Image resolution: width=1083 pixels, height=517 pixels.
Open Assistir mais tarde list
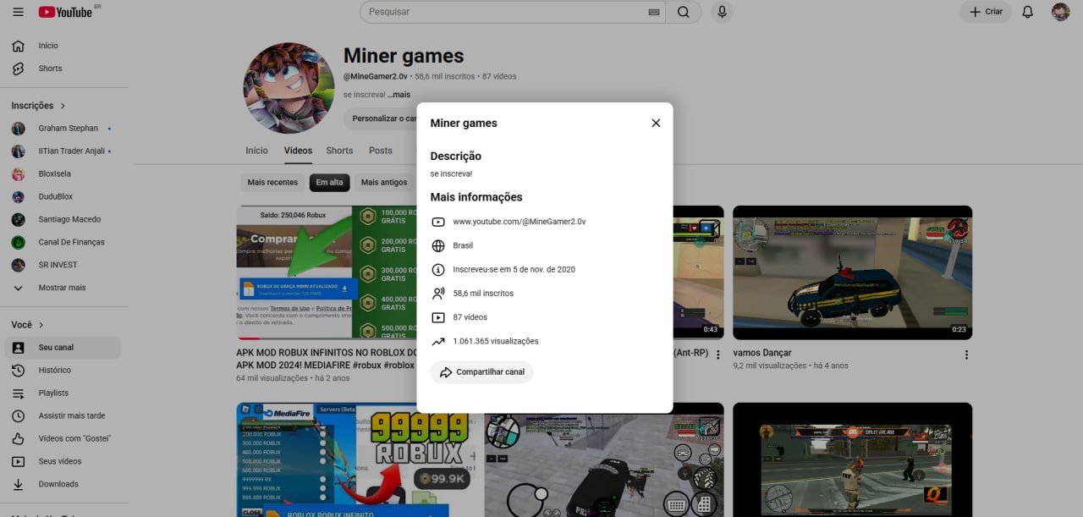[x=64, y=416]
